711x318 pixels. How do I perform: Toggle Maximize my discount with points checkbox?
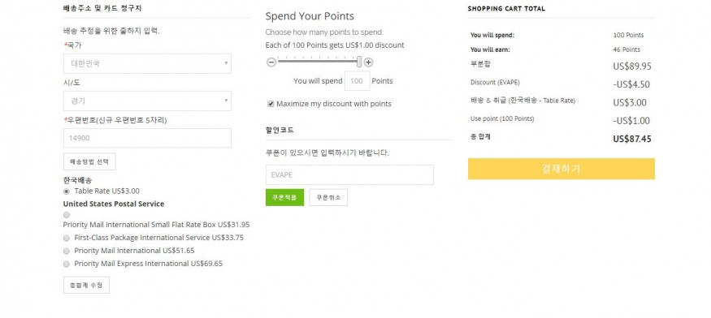[271, 104]
